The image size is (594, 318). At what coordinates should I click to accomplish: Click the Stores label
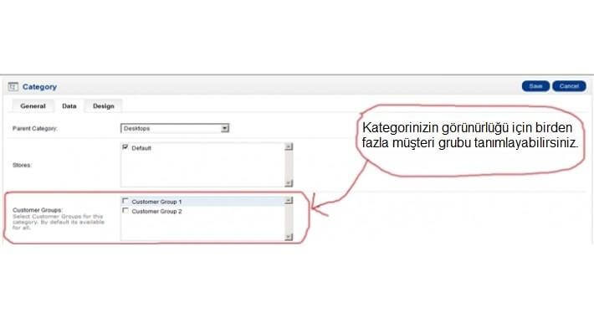[22, 165]
